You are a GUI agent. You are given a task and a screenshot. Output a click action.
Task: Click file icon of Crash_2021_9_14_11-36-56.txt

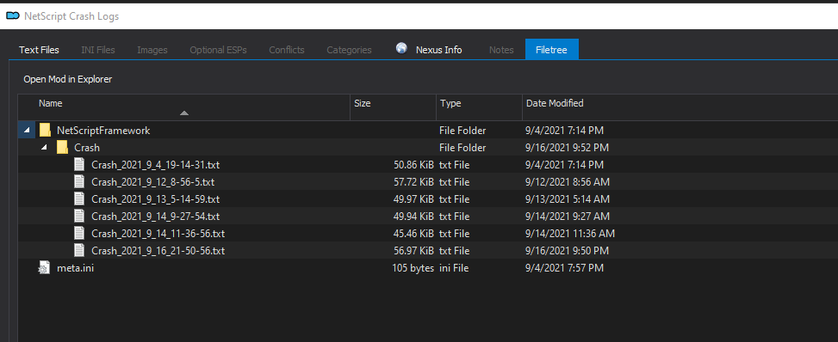tap(79, 233)
